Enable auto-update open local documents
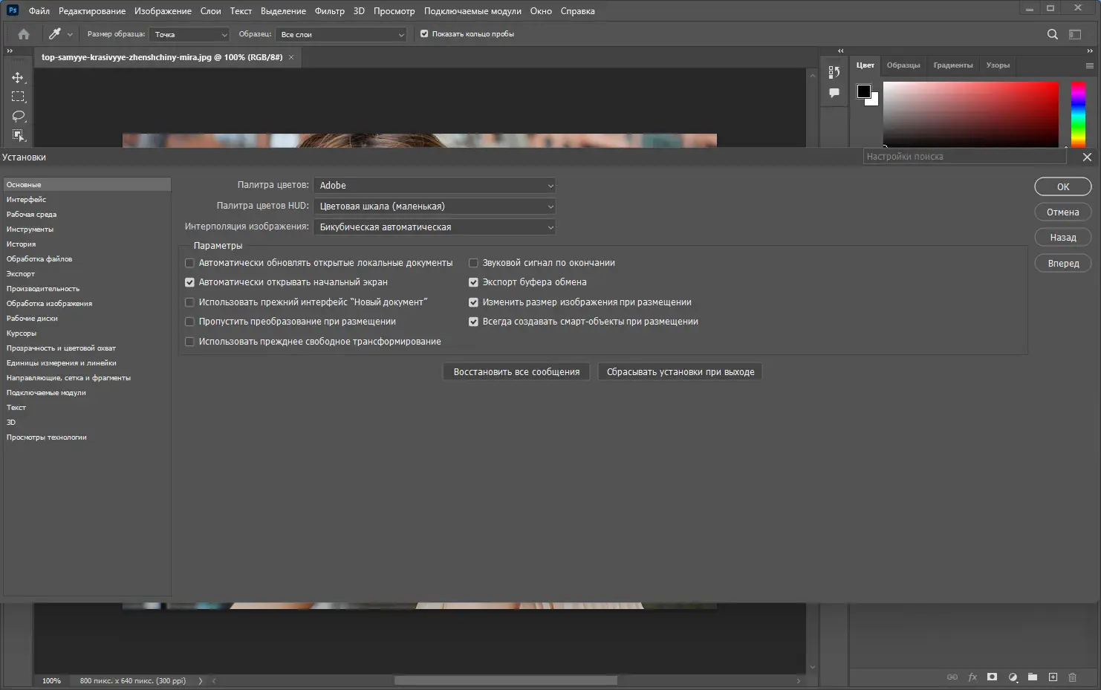The width and height of the screenshot is (1101, 690). [x=189, y=263]
